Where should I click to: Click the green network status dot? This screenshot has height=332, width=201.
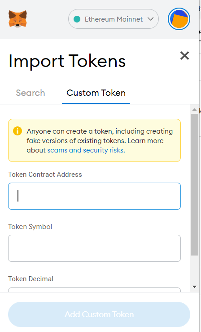[x=77, y=19]
